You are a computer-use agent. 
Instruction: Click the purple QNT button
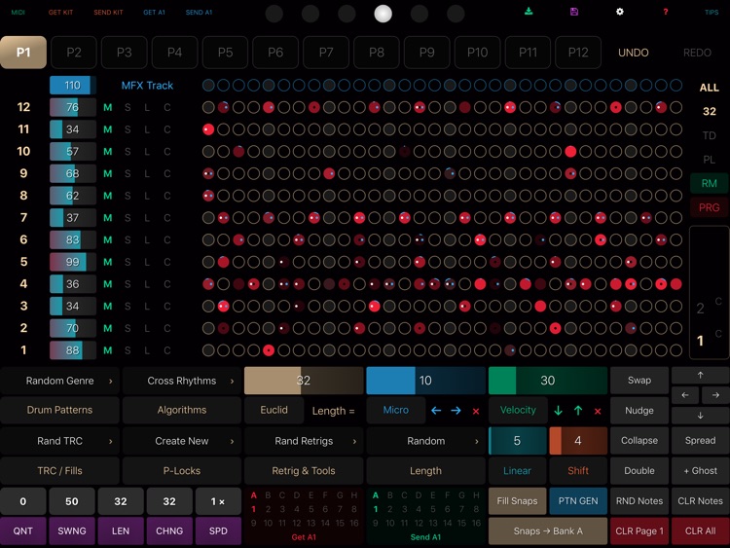point(22,530)
